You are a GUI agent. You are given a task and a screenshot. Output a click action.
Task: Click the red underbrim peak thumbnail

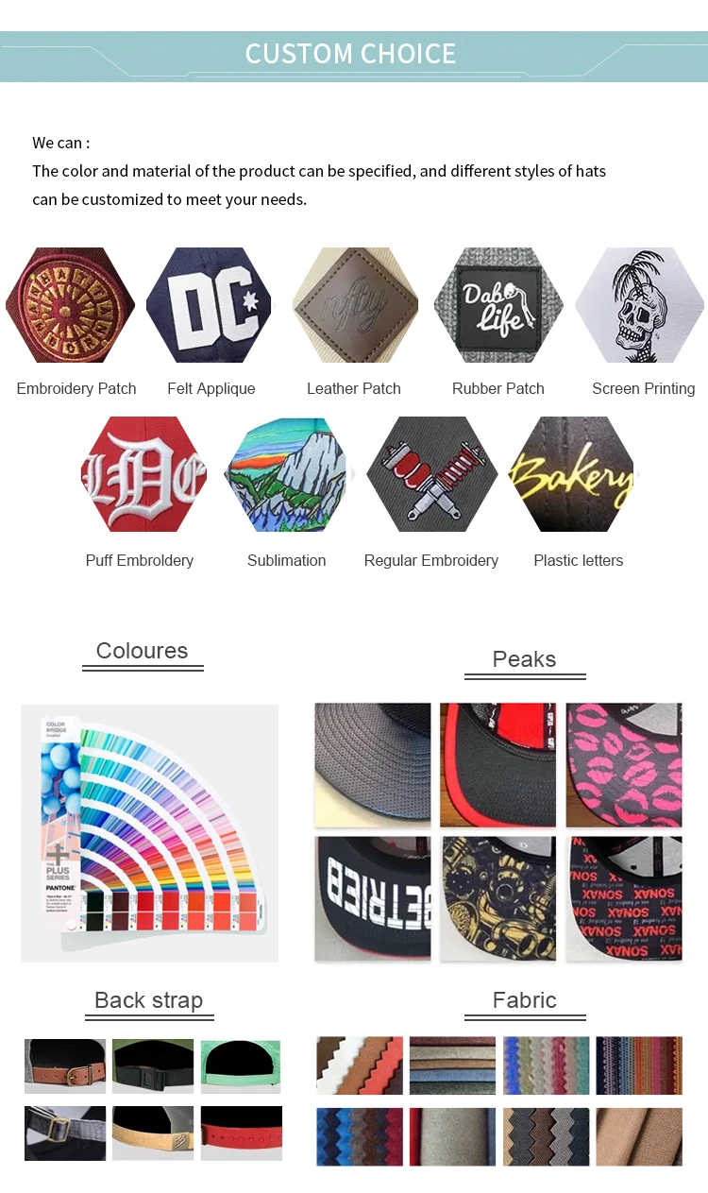[x=498, y=765]
